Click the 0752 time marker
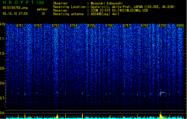 (x=38, y=26)
